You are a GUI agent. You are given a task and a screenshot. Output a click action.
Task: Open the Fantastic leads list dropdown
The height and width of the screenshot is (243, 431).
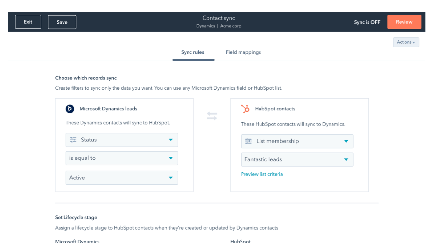346,159
